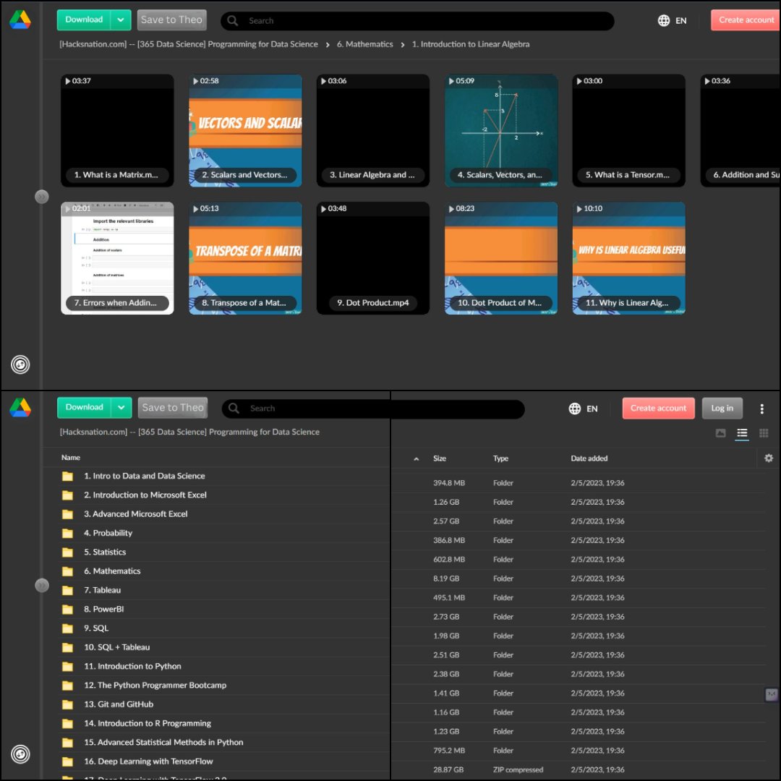Click the folder icon for 13. Git and GitHub
Screen dimensions: 781x781
67,705
